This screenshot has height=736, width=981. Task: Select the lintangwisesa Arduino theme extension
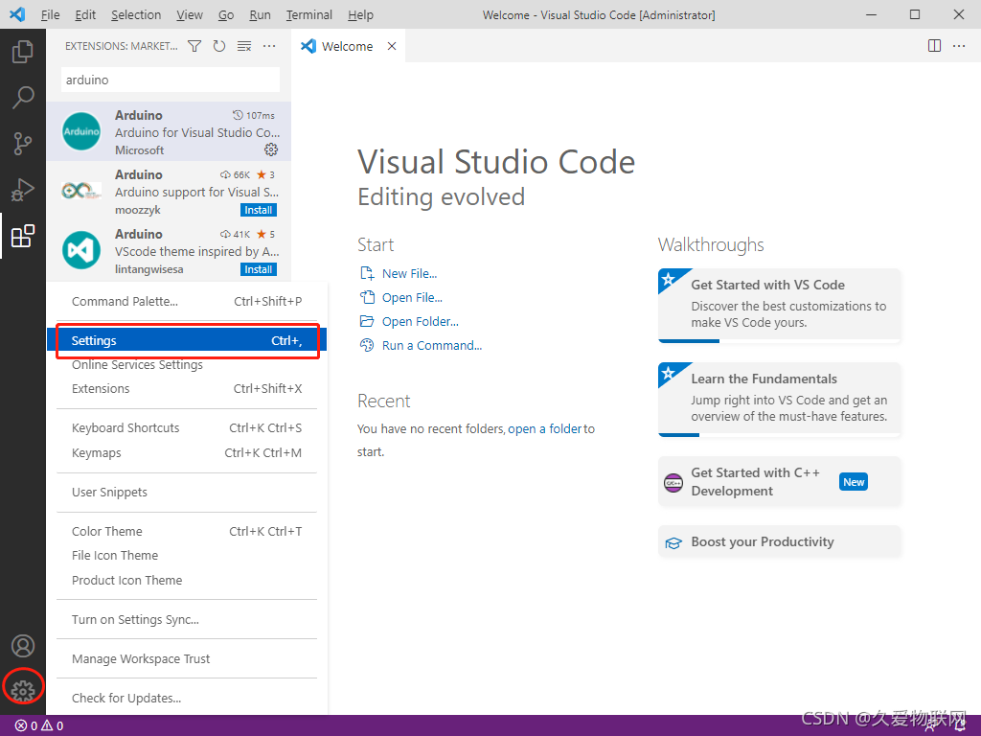pyautogui.click(x=169, y=251)
